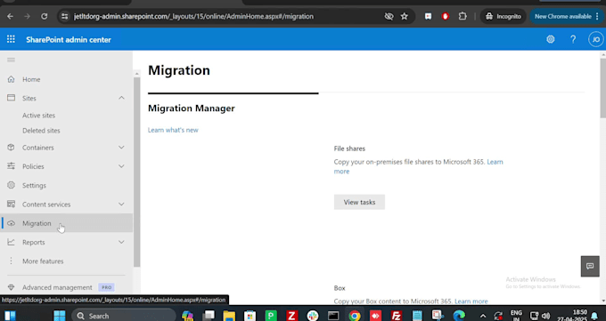Click SharePoint admin center title

(x=69, y=39)
